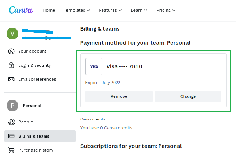Viewport: 236px width, 157px height.
Task: Click the Your account person icon
Action: (x=11, y=51)
